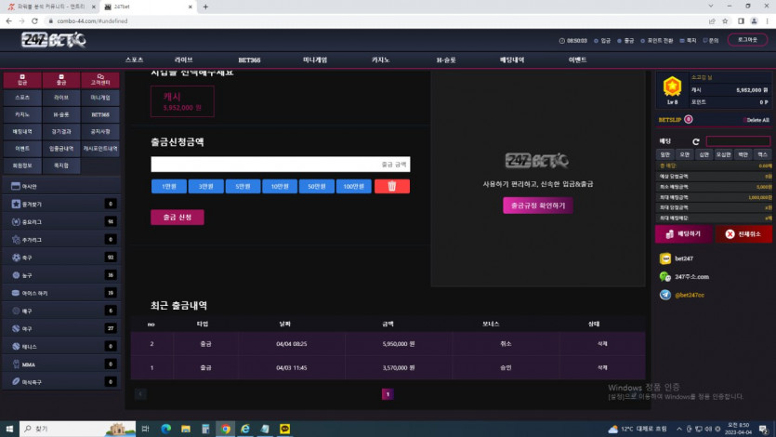Screen dimensions: 776x437
Task: Click the 출금규정 확인하기 button
Action: pos(537,205)
